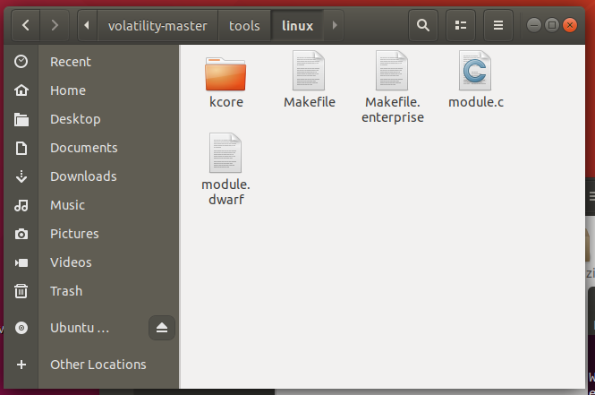Open Desktop from the sidebar
This screenshot has height=395, width=595.
click(x=75, y=119)
